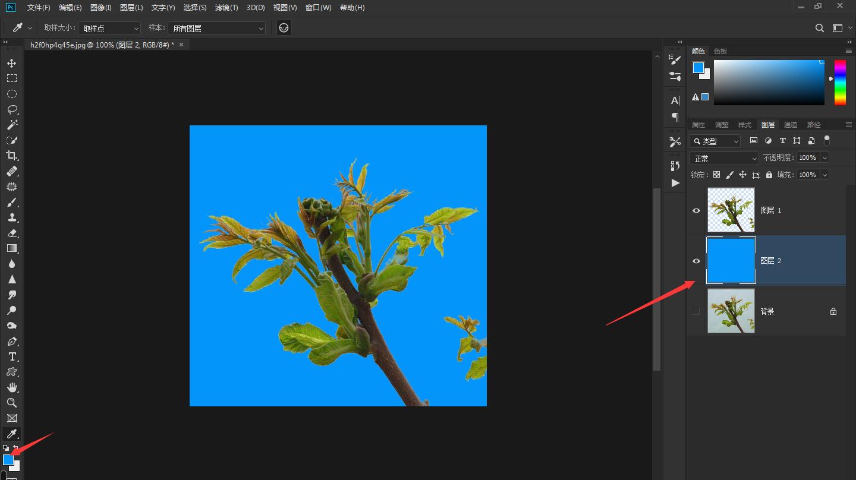The height and width of the screenshot is (480, 856).
Task: Select the Lasso tool
Action: pyautogui.click(x=11, y=109)
